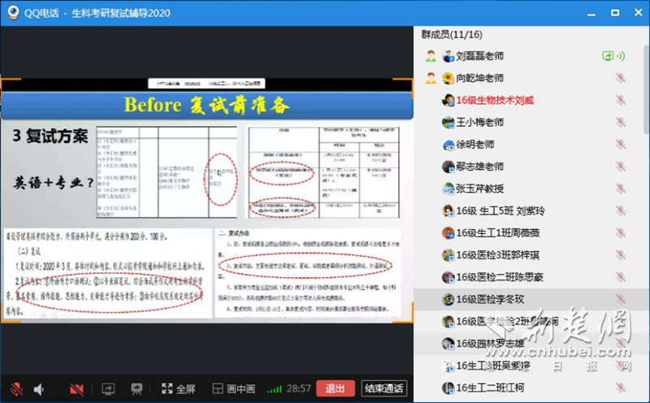Click the speaker volume icon
Screen dimensions: 650x403
click(38, 388)
